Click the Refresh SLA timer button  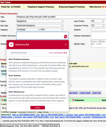pos(50,126)
